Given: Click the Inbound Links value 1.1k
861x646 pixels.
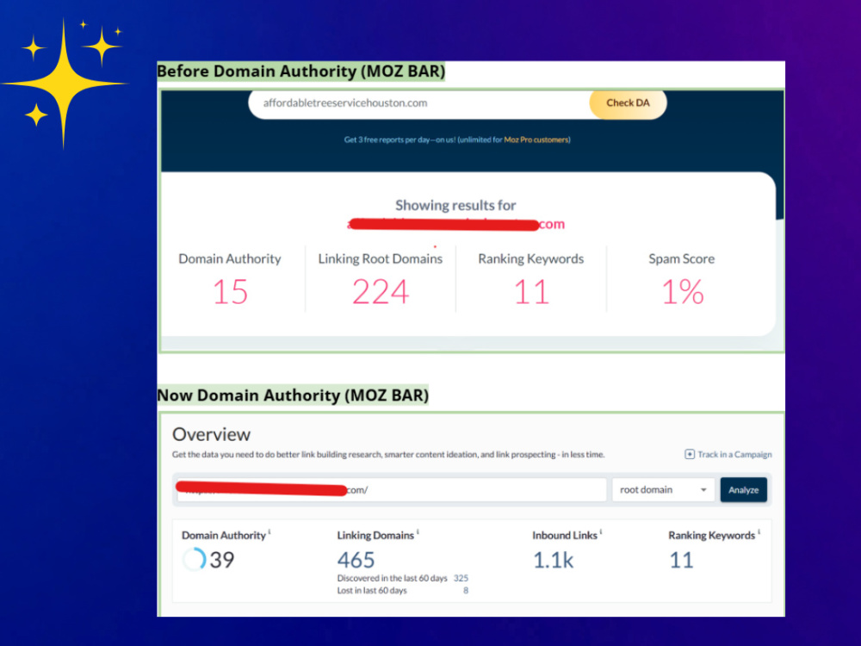Looking at the screenshot, I should pos(554,561).
